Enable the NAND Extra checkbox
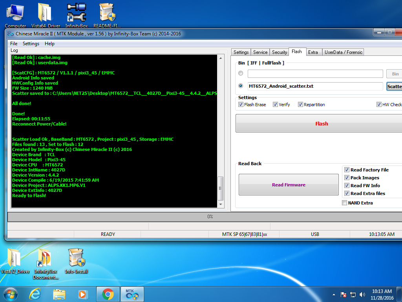Viewport: 402px width, 302px height. [345, 203]
